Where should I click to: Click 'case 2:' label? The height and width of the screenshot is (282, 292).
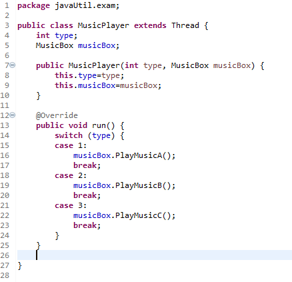[71, 175]
